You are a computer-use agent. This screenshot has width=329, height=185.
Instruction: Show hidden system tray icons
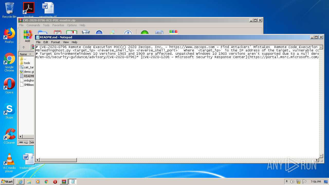pyautogui.click(x=287, y=181)
